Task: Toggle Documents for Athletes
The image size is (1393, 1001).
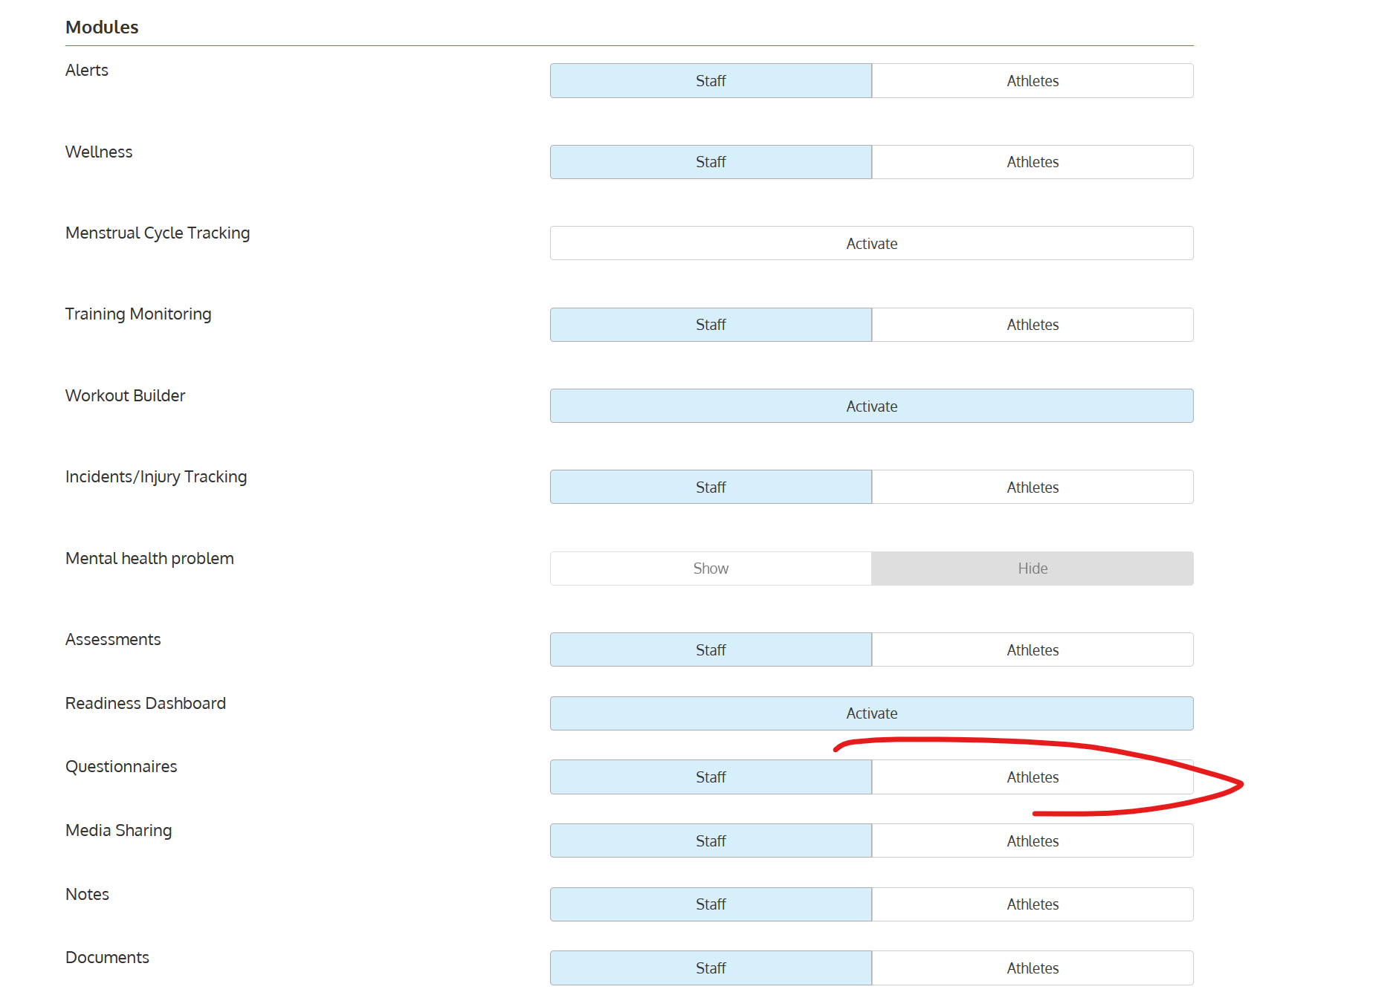Action: coord(1032,968)
